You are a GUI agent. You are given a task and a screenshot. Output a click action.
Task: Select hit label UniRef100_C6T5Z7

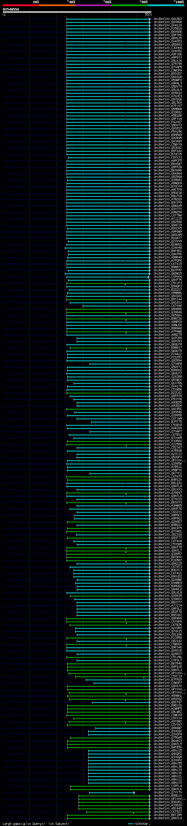pos(168,812)
